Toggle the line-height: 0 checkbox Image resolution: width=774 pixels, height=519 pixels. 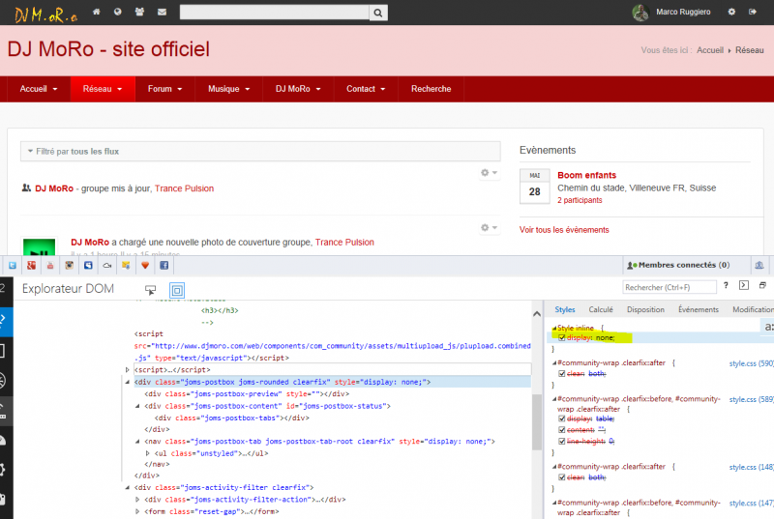coord(561,441)
